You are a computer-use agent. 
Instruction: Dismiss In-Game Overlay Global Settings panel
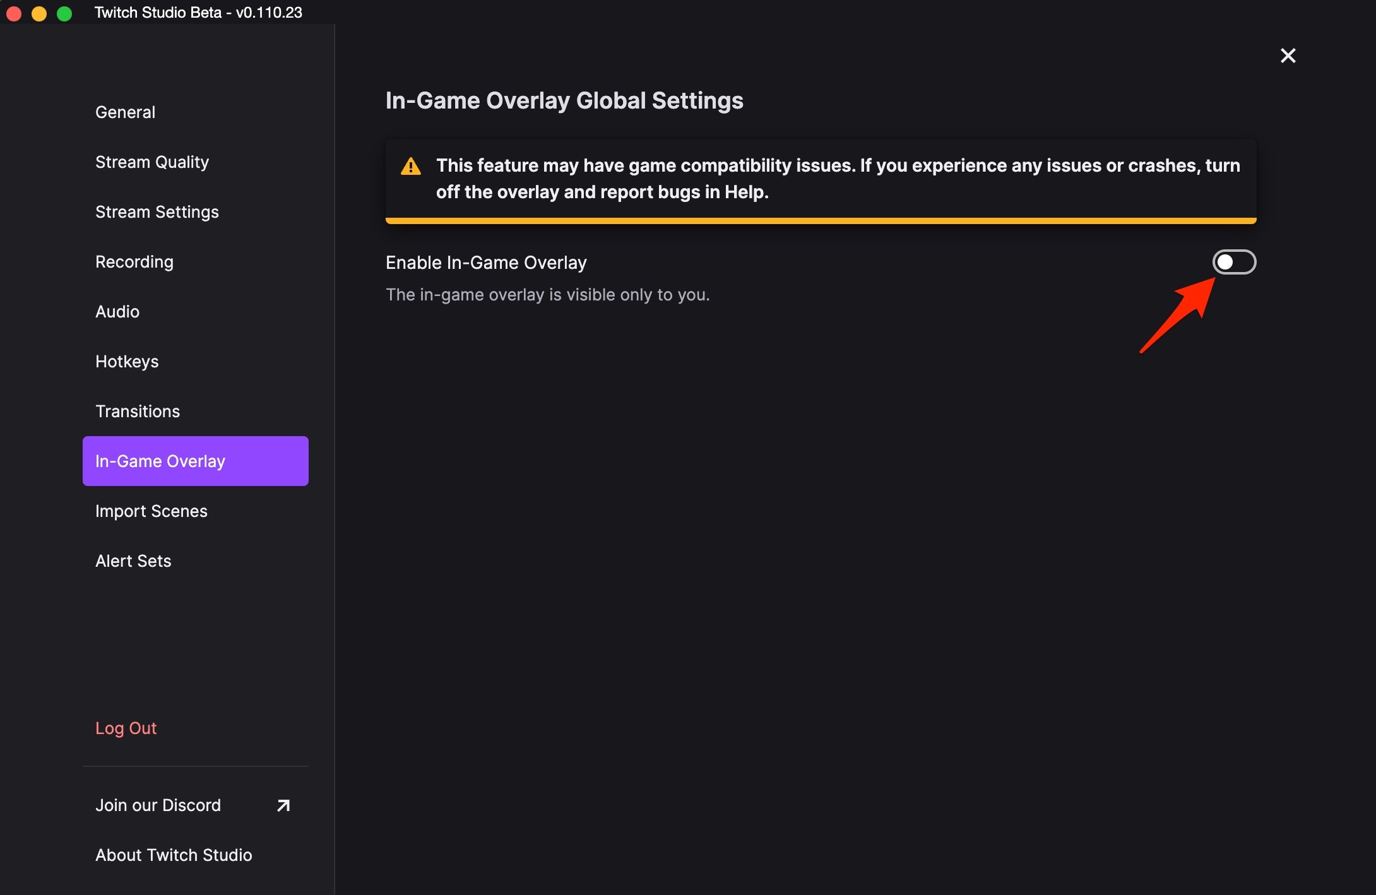1288,55
